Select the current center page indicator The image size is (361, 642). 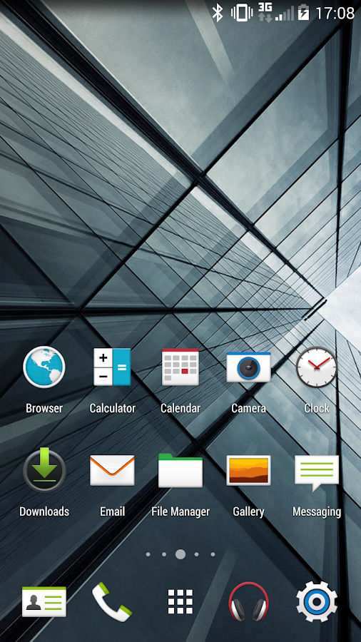click(x=180, y=554)
